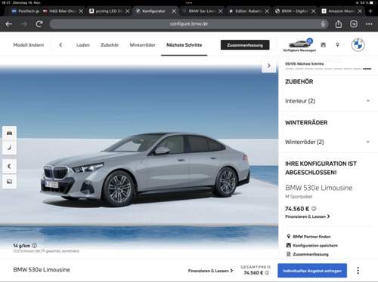Close the Amazon Music tab
The width and height of the screenshot is (378, 282).
pos(360,11)
